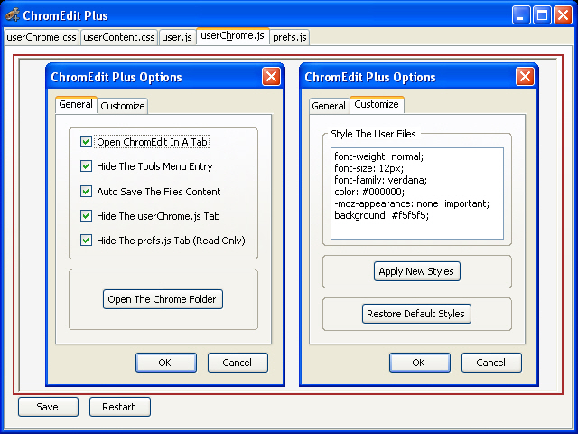Click the 'background: #f5f5f5;' line
The image size is (578, 434).
381,215
